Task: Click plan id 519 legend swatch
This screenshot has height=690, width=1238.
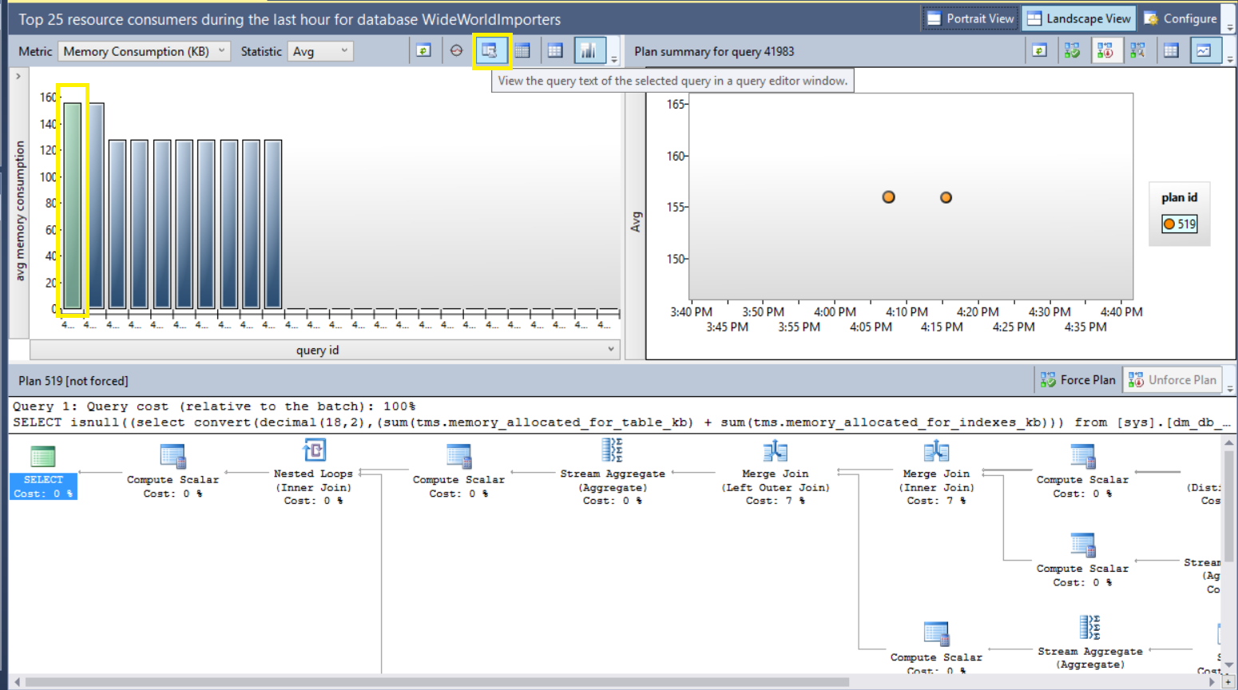Action: point(1169,224)
